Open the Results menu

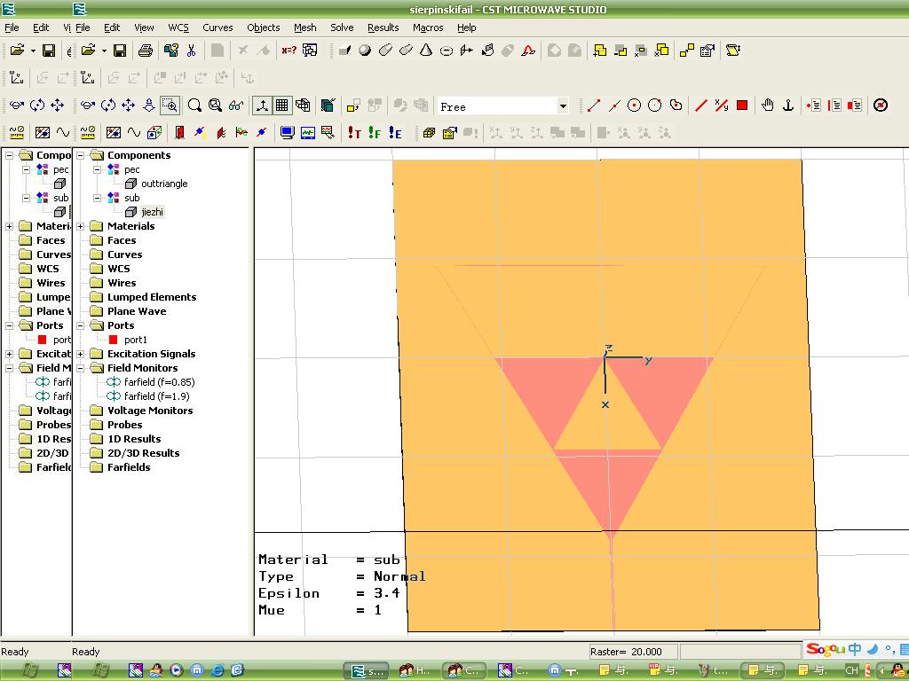pos(383,27)
